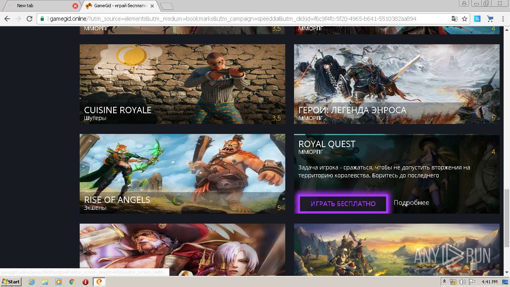Click the Подробнее link for Royal Quest
This screenshot has width=510, height=287.
[411, 202]
